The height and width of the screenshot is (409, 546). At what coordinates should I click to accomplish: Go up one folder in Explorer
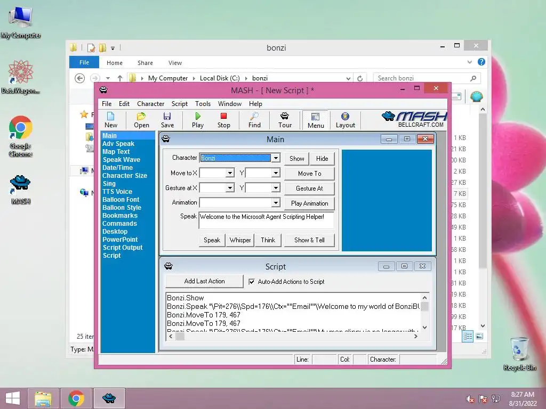click(120, 78)
